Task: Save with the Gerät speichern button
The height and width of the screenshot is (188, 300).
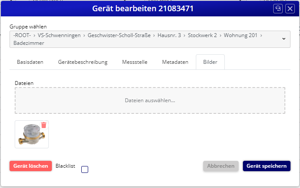Action: tap(266, 166)
